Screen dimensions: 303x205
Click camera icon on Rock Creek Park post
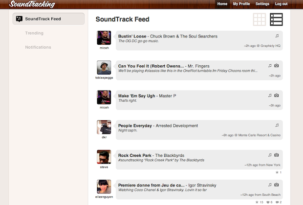point(276,155)
